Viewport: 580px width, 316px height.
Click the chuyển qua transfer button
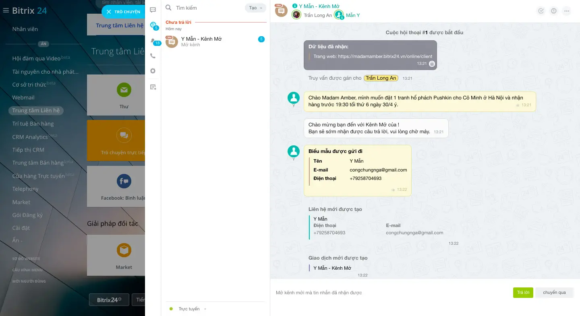(554, 293)
